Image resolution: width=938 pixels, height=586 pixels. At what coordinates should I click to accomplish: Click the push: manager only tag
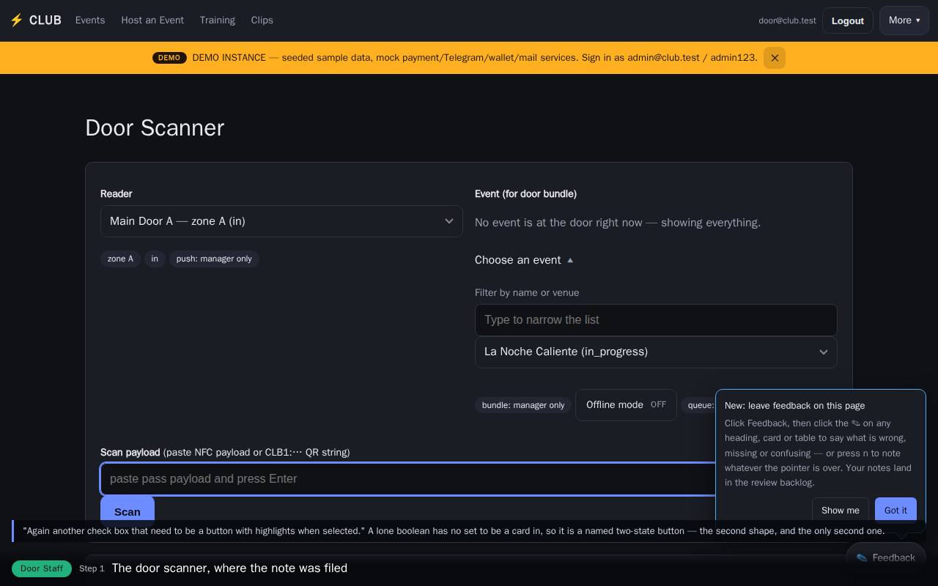click(x=214, y=259)
